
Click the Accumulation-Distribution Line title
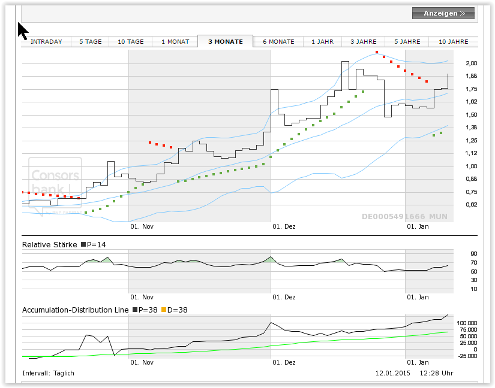(x=75, y=310)
